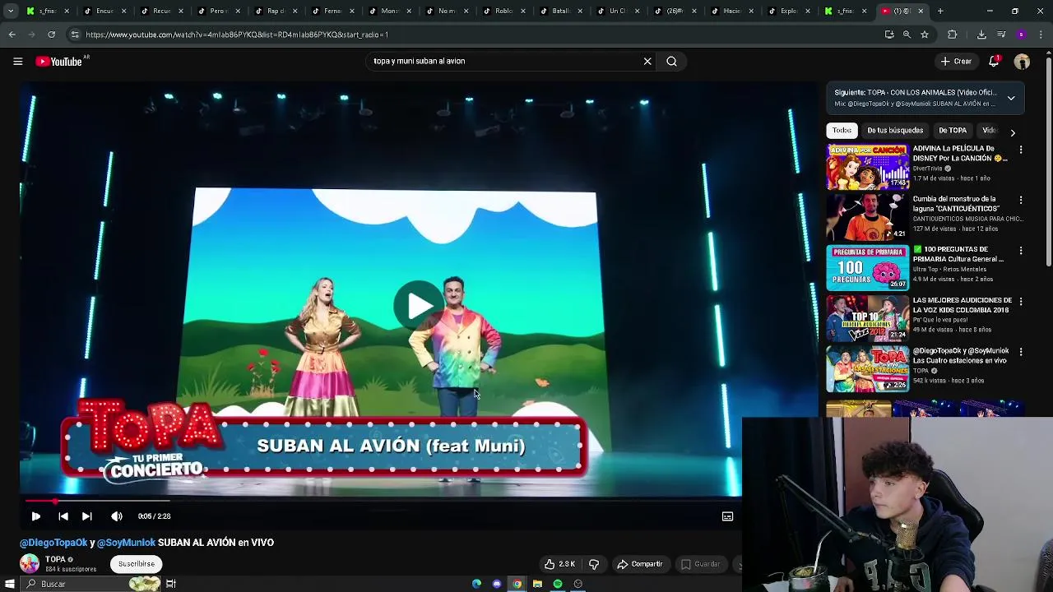
Task: Open Task View in taskbar
Action: coord(171,584)
